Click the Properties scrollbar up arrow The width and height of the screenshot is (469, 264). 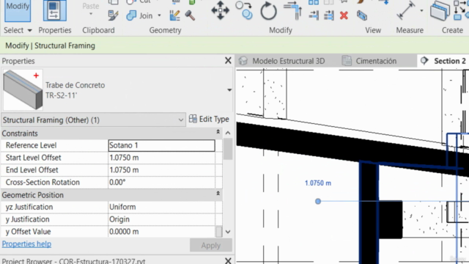(x=228, y=133)
